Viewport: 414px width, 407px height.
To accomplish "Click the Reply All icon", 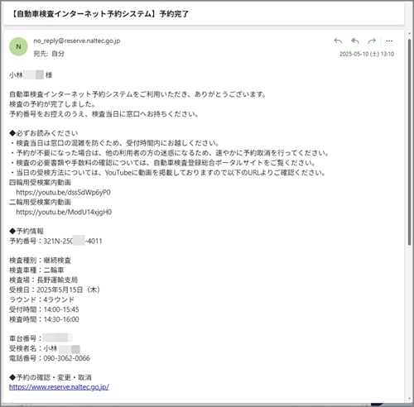I will tap(355, 41).
